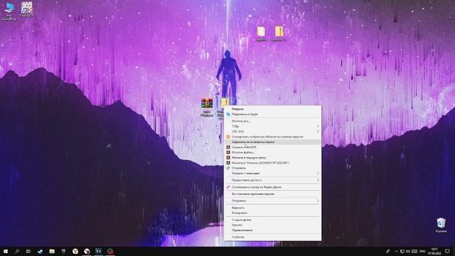Choose Извлечь все... menu entry
The width and height of the screenshot is (455, 256).
coord(273,121)
